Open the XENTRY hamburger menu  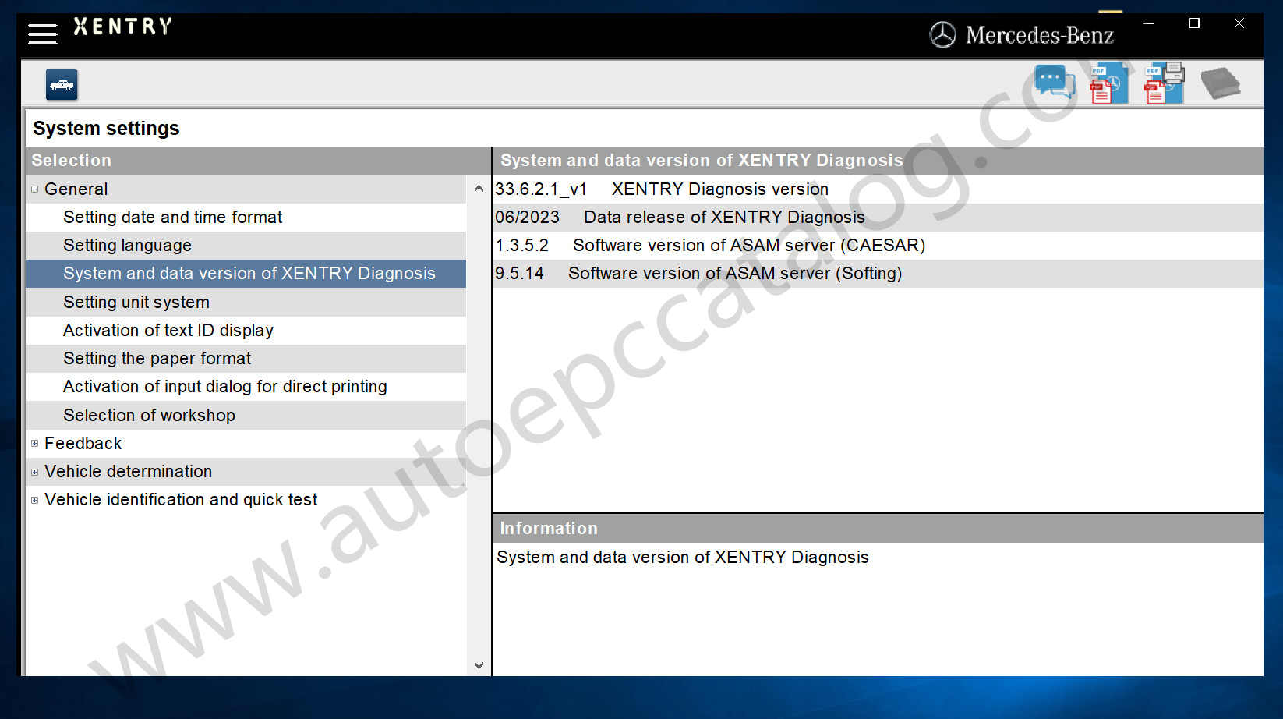pyautogui.click(x=42, y=34)
